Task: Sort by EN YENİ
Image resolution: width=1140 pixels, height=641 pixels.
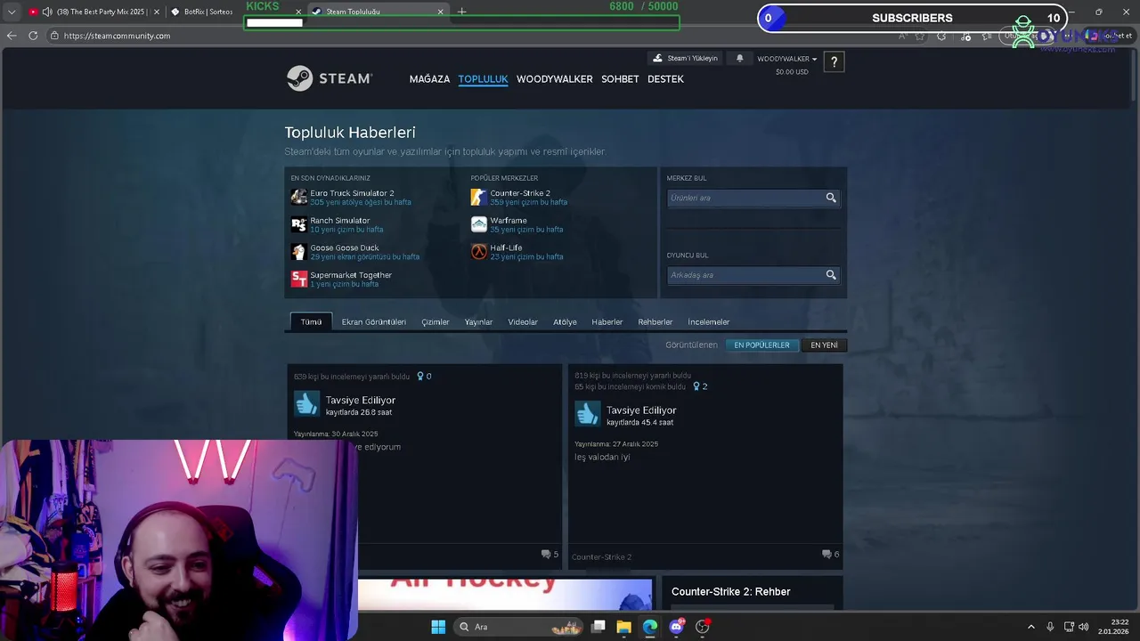Action: [824, 345]
